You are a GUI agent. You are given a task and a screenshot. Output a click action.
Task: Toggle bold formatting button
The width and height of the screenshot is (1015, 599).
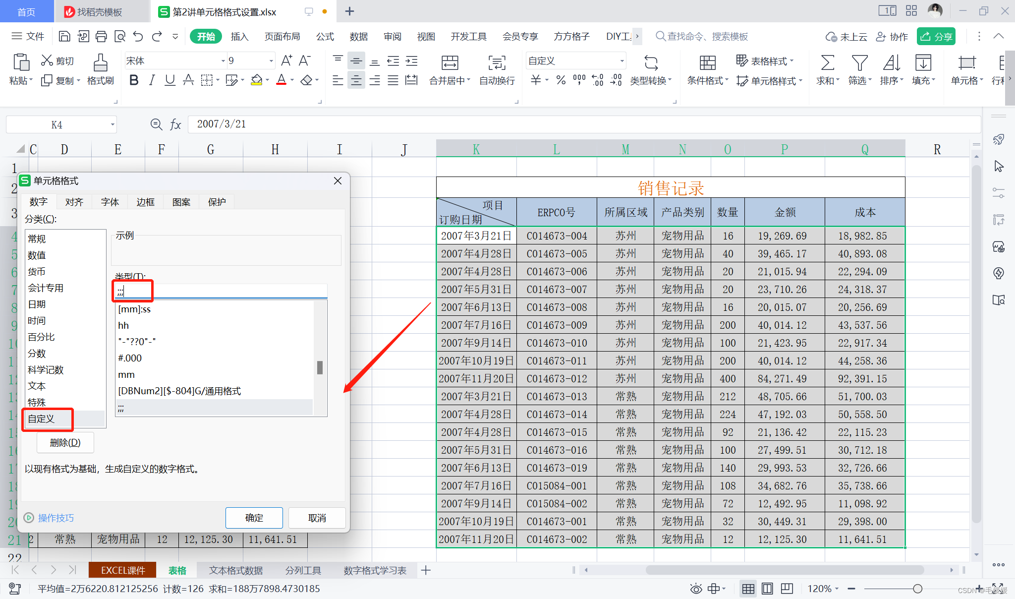[133, 80]
